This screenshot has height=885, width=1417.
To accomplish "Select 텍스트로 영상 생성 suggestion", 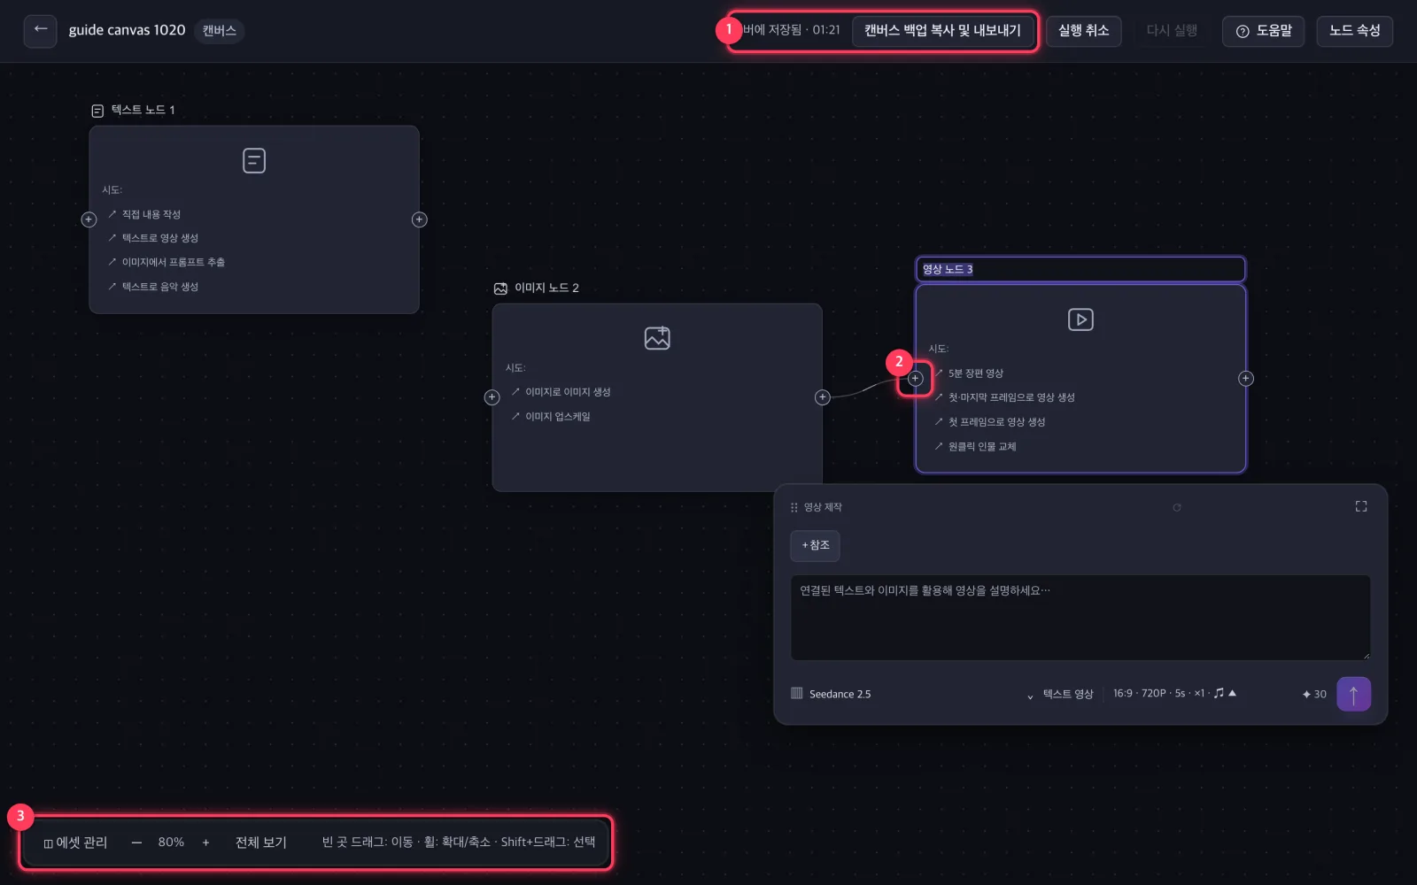I will pos(153,238).
